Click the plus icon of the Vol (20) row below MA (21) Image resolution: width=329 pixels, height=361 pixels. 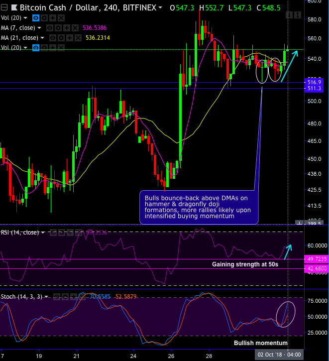pyautogui.click(x=53, y=48)
